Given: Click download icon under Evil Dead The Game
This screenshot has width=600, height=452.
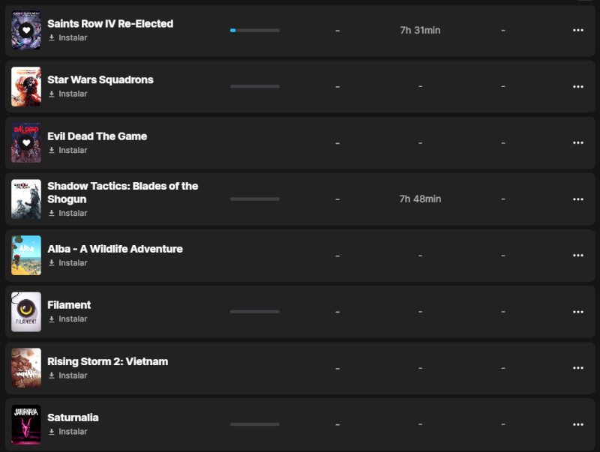Looking at the screenshot, I should point(52,151).
